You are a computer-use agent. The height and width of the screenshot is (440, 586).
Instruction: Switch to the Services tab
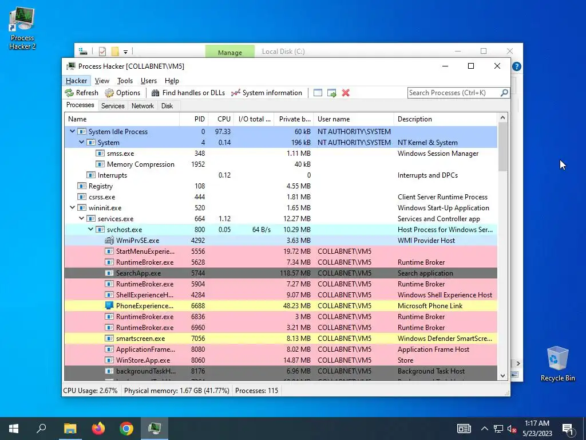pos(113,106)
